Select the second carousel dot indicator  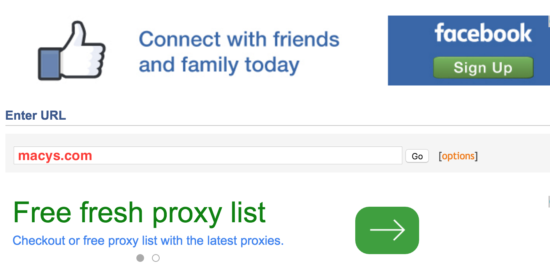(x=156, y=258)
